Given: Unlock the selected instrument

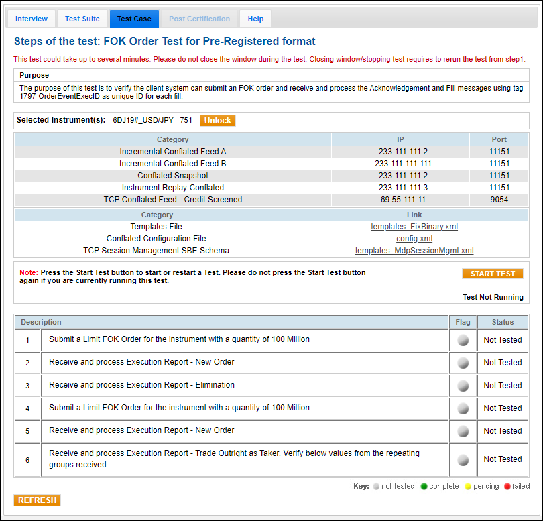Looking at the screenshot, I should tap(217, 121).
